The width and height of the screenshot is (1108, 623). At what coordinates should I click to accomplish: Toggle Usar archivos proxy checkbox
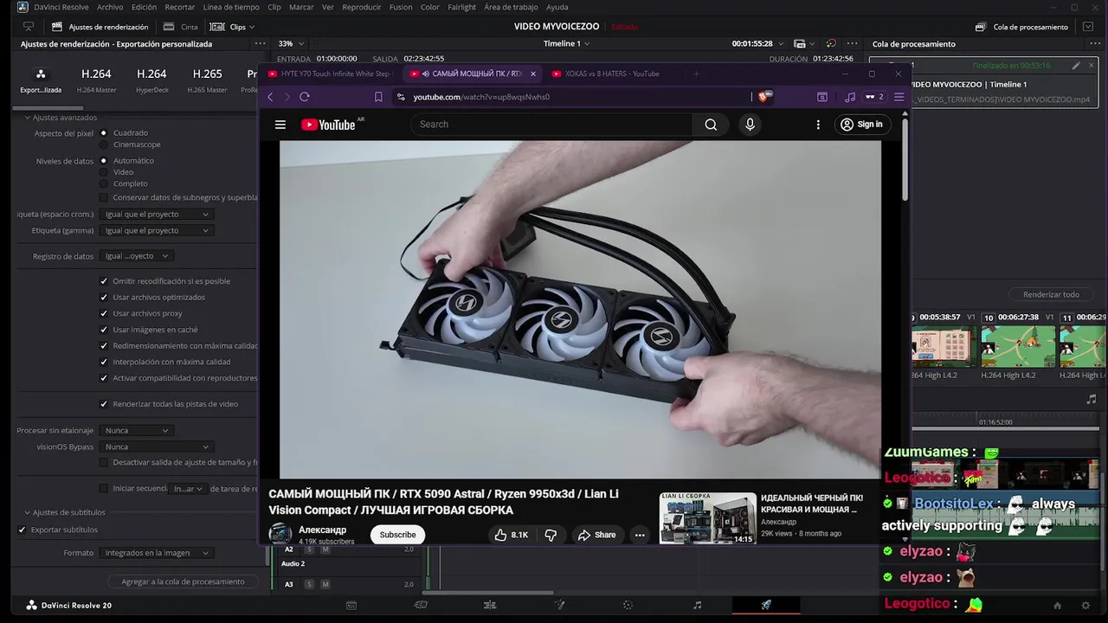coord(104,313)
